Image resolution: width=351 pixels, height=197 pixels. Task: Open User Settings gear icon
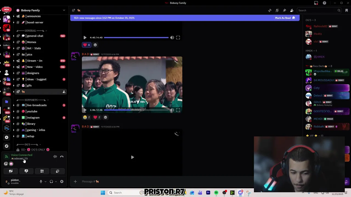tap(62, 181)
